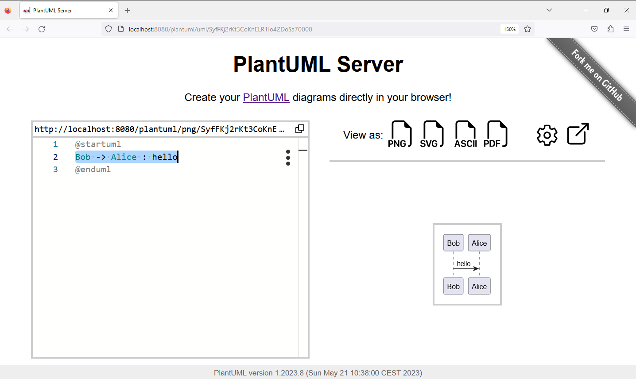List all tabs dropdown arrow
Screen dimensions: 636x379
click(x=549, y=10)
